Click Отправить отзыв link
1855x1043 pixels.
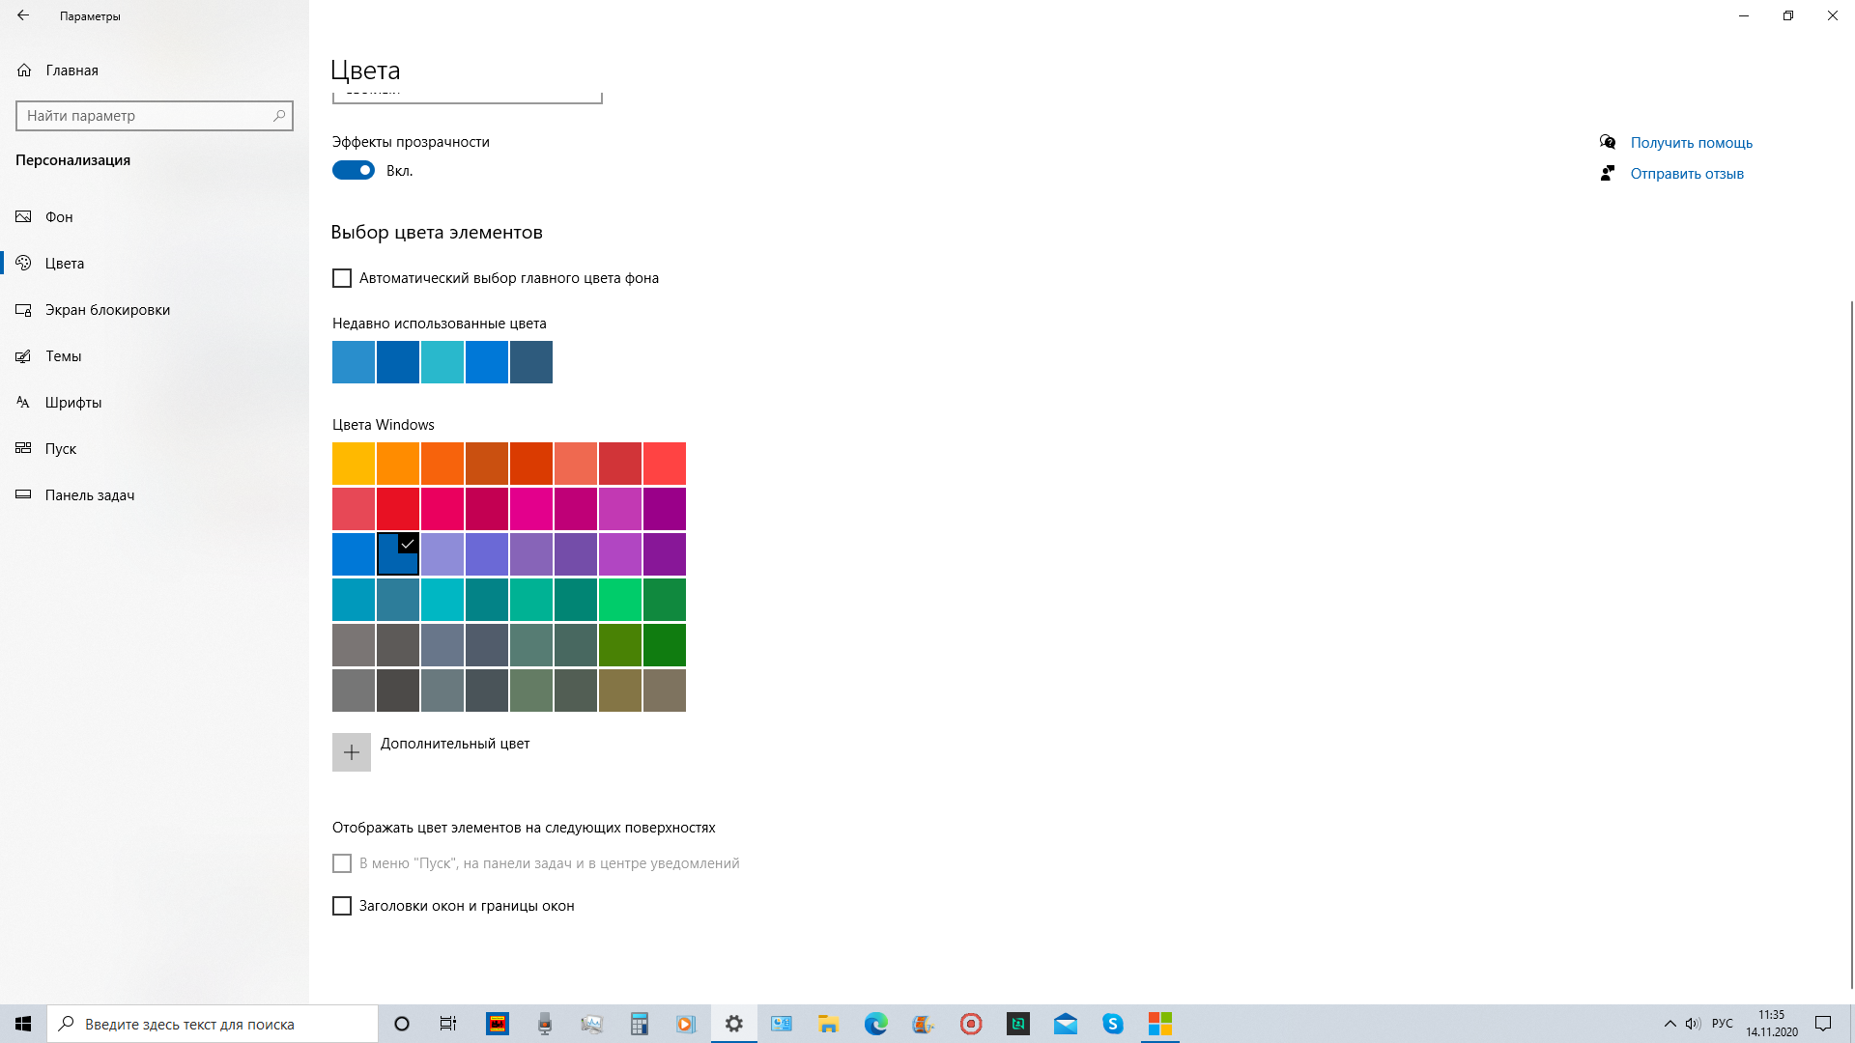[1688, 173]
